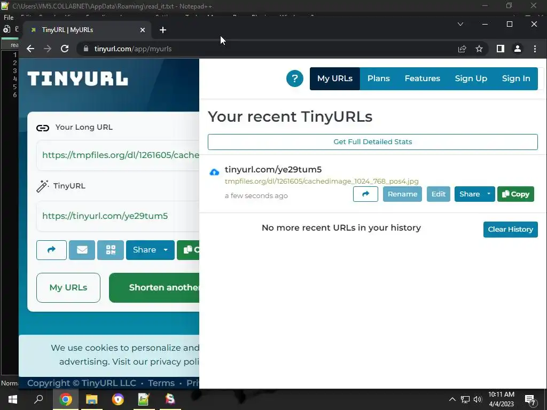Viewport: 547px width, 410px height.
Task: Click the padlock site info icon
Action: pos(86,49)
